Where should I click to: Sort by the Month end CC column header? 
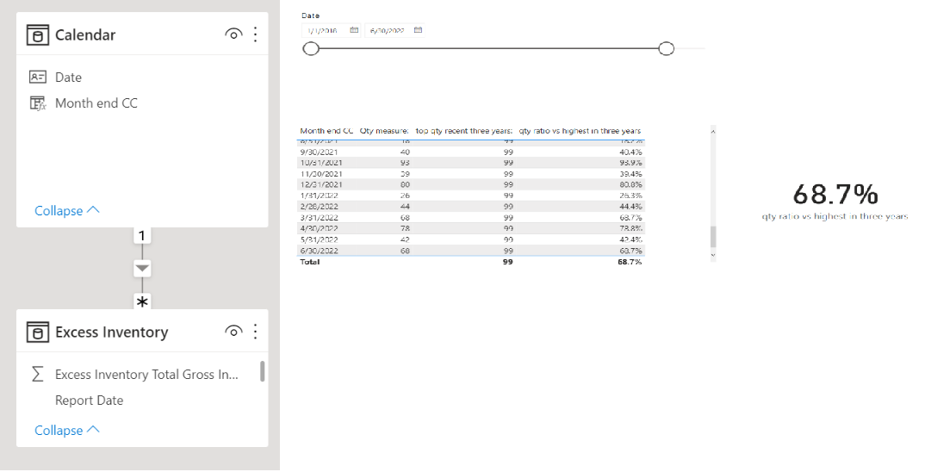coord(326,131)
